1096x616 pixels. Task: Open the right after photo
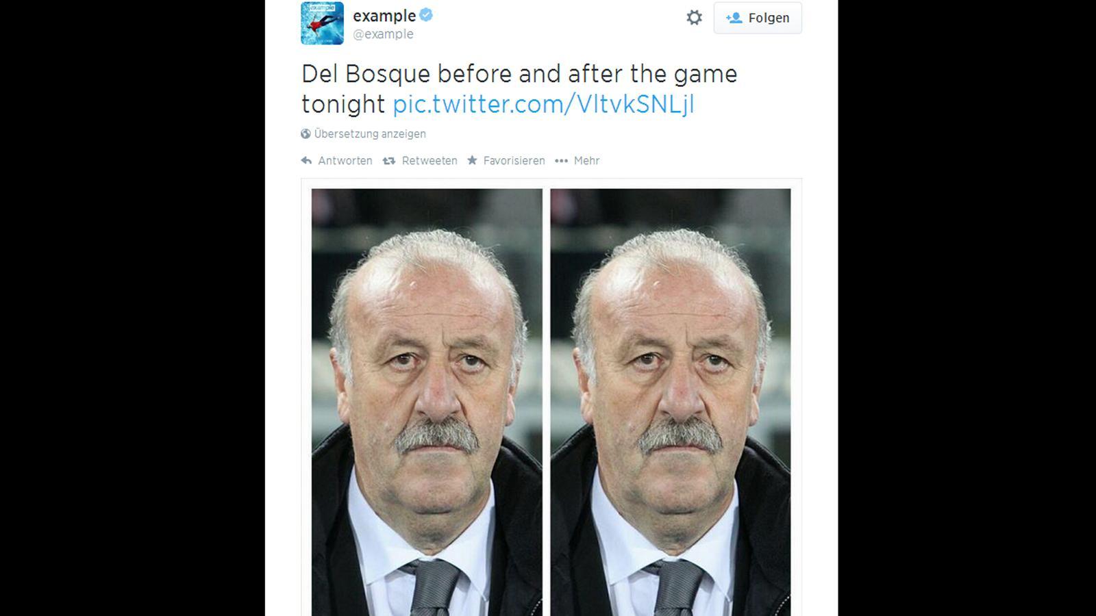(x=671, y=402)
